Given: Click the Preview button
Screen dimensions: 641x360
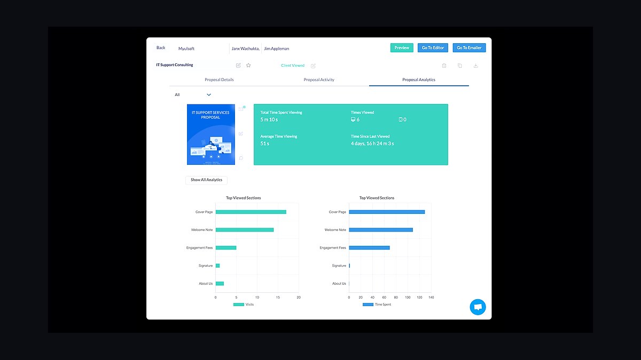Looking at the screenshot, I should 402,48.
